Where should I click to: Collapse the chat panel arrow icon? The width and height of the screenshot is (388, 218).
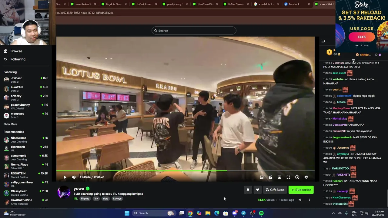click(323, 41)
